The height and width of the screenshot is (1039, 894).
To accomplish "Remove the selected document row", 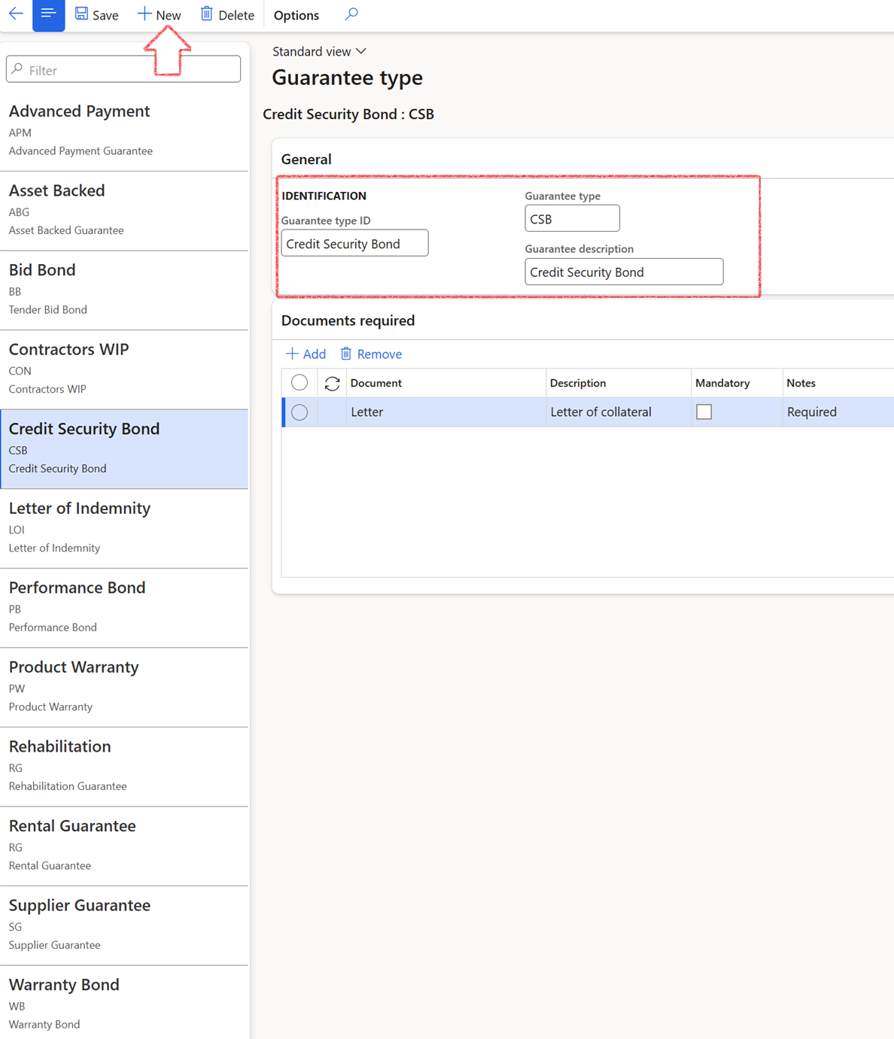I will (x=371, y=354).
